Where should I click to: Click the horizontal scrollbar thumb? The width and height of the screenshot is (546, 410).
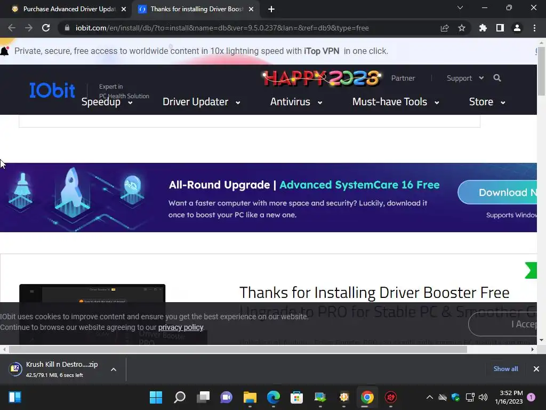pos(238,349)
